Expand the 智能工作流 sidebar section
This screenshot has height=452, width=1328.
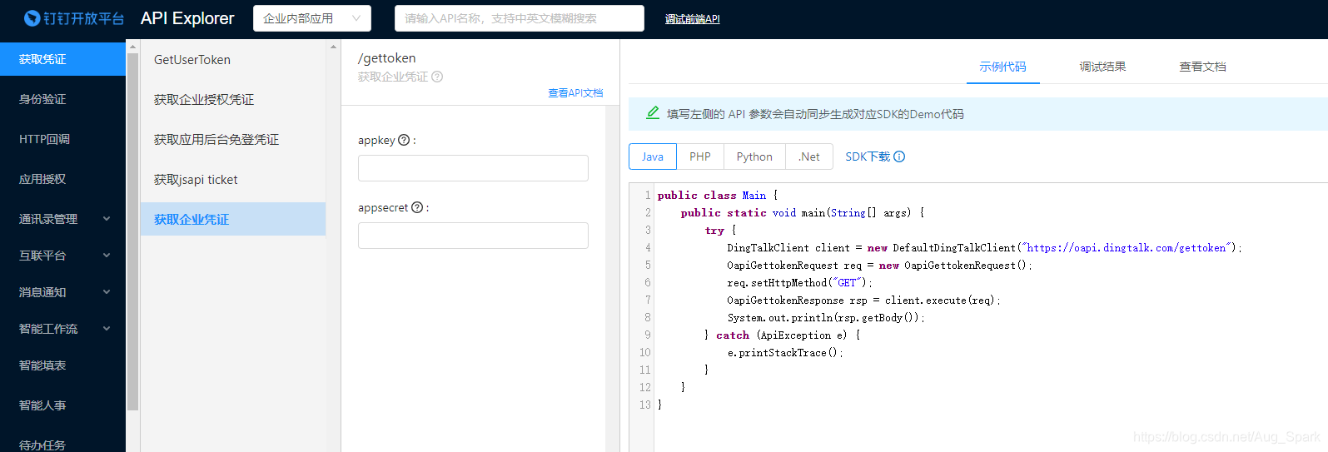pyautogui.click(x=107, y=329)
